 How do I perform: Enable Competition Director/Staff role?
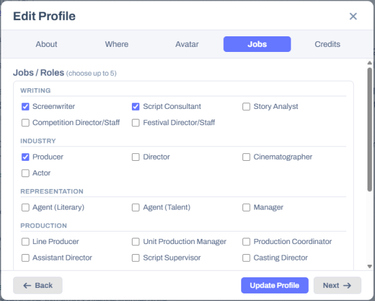tap(26, 123)
